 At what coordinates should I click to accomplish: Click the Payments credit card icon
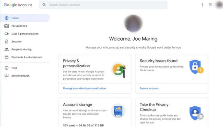tap(7, 57)
